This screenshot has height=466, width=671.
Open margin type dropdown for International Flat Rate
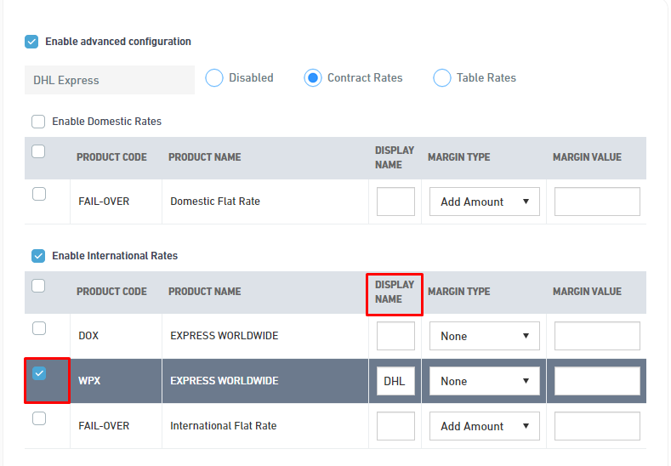[x=485, y=426]
